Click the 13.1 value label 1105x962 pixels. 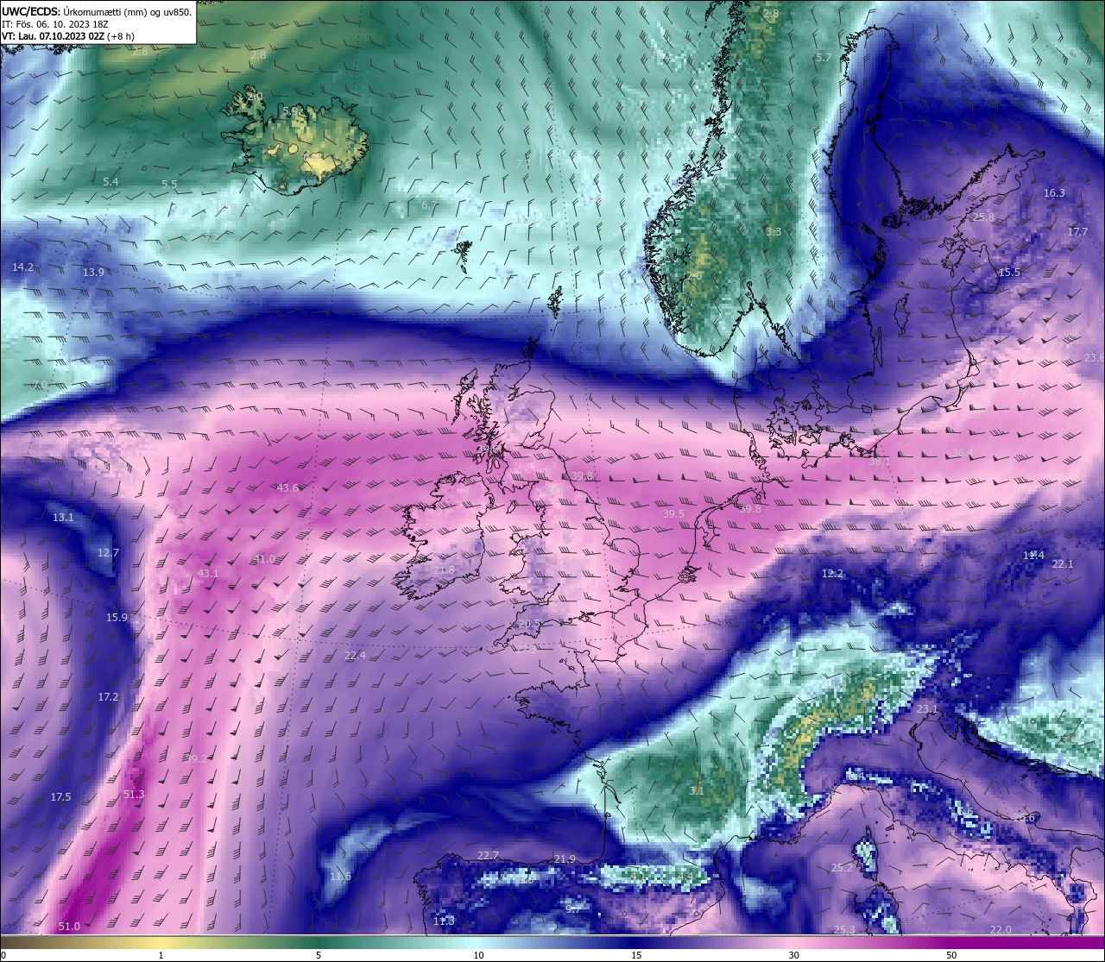coord(63,519)
